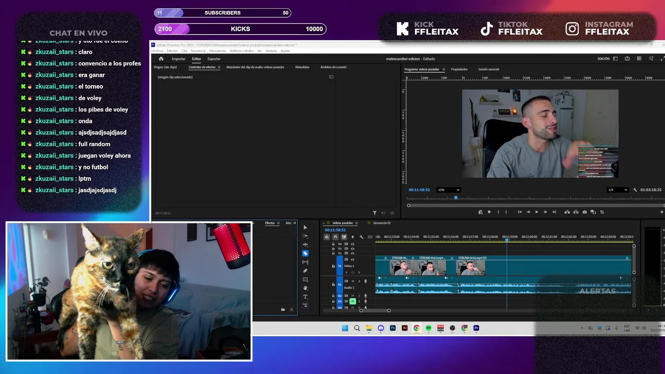Toggle lock on Video 1 track

[x=333, y=266]
